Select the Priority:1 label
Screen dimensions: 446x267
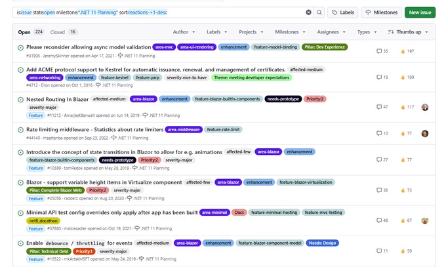coord(84,252)
